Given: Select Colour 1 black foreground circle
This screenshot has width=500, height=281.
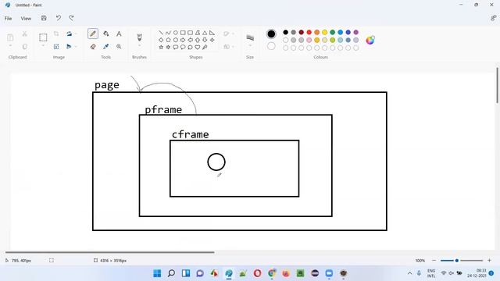Looking at the screenshot, I should (x=271, y=34).
